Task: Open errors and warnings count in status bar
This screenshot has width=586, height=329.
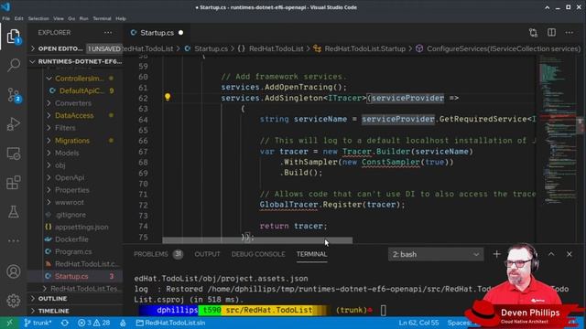Action: pyautogui.click(x=93, y=323)
